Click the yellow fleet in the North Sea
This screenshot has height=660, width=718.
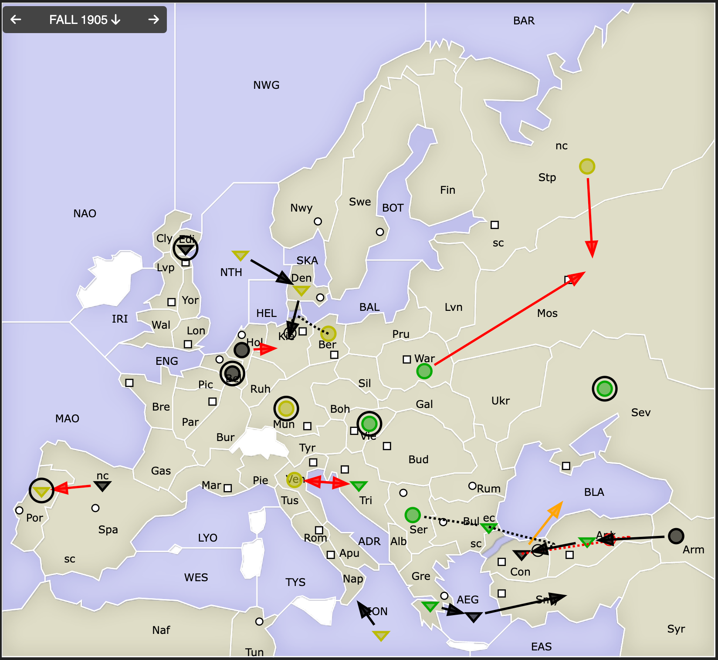(240, 255)
